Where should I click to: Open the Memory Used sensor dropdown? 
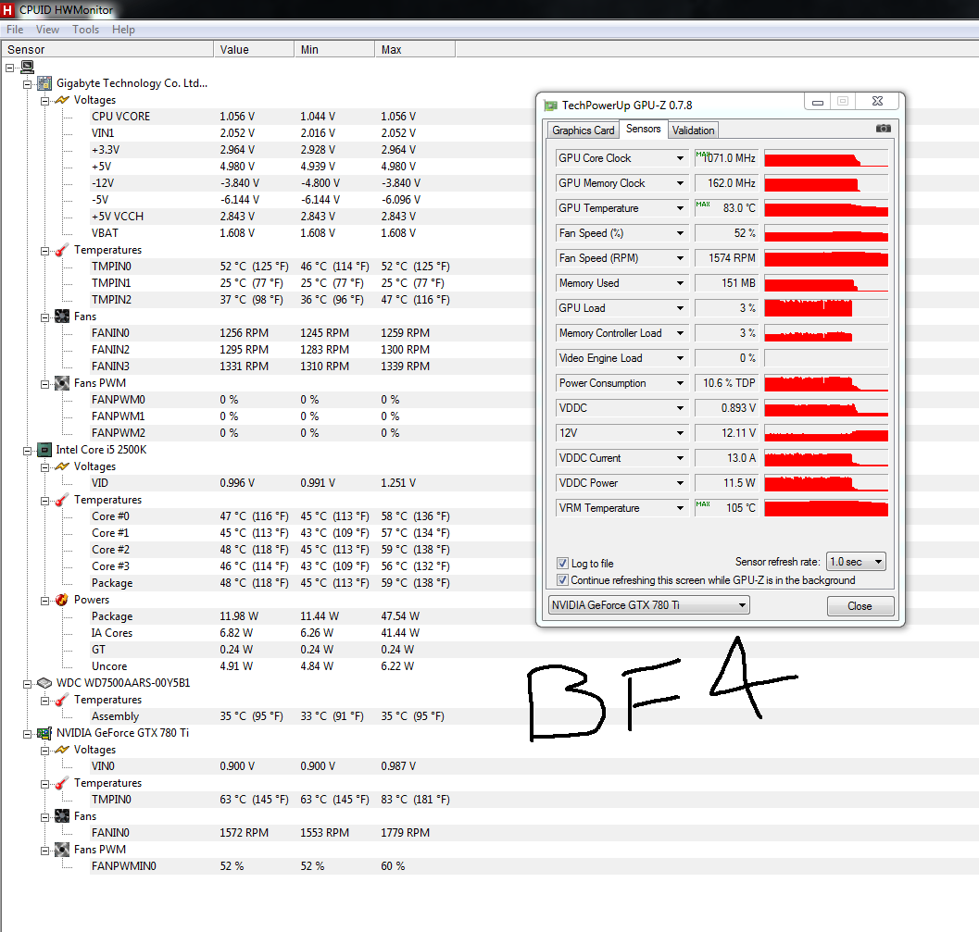(x=680, y=283)
